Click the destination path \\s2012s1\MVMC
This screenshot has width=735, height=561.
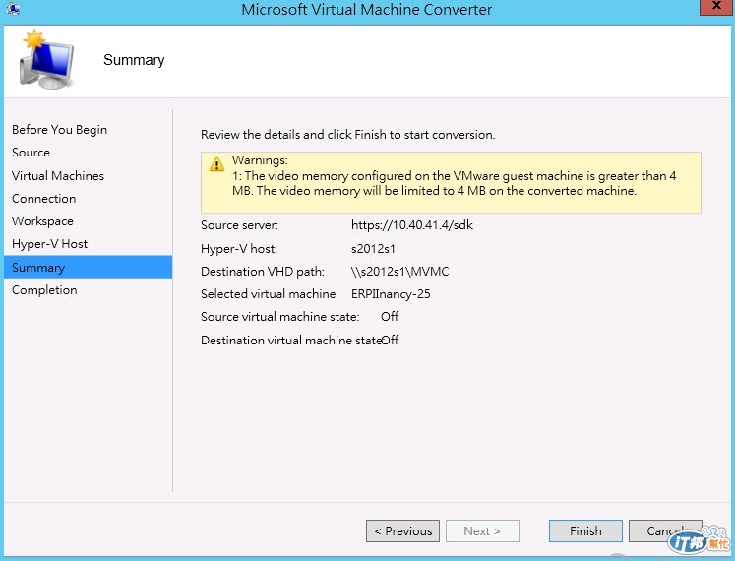coord(399,271)
